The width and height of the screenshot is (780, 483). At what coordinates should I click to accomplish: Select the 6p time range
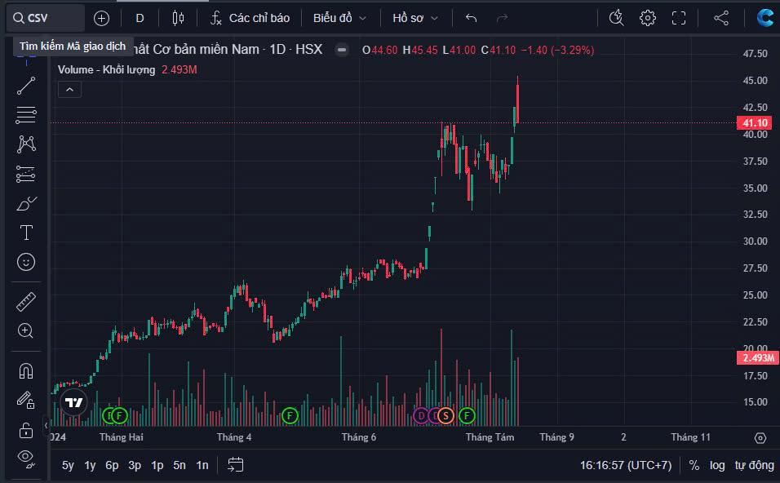coord(113,465)
